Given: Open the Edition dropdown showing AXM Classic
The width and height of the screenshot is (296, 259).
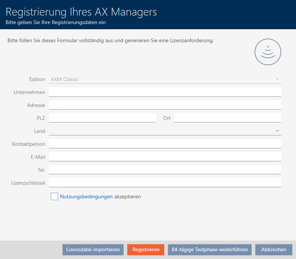Looking at the screenshot, I should point(165,79).
